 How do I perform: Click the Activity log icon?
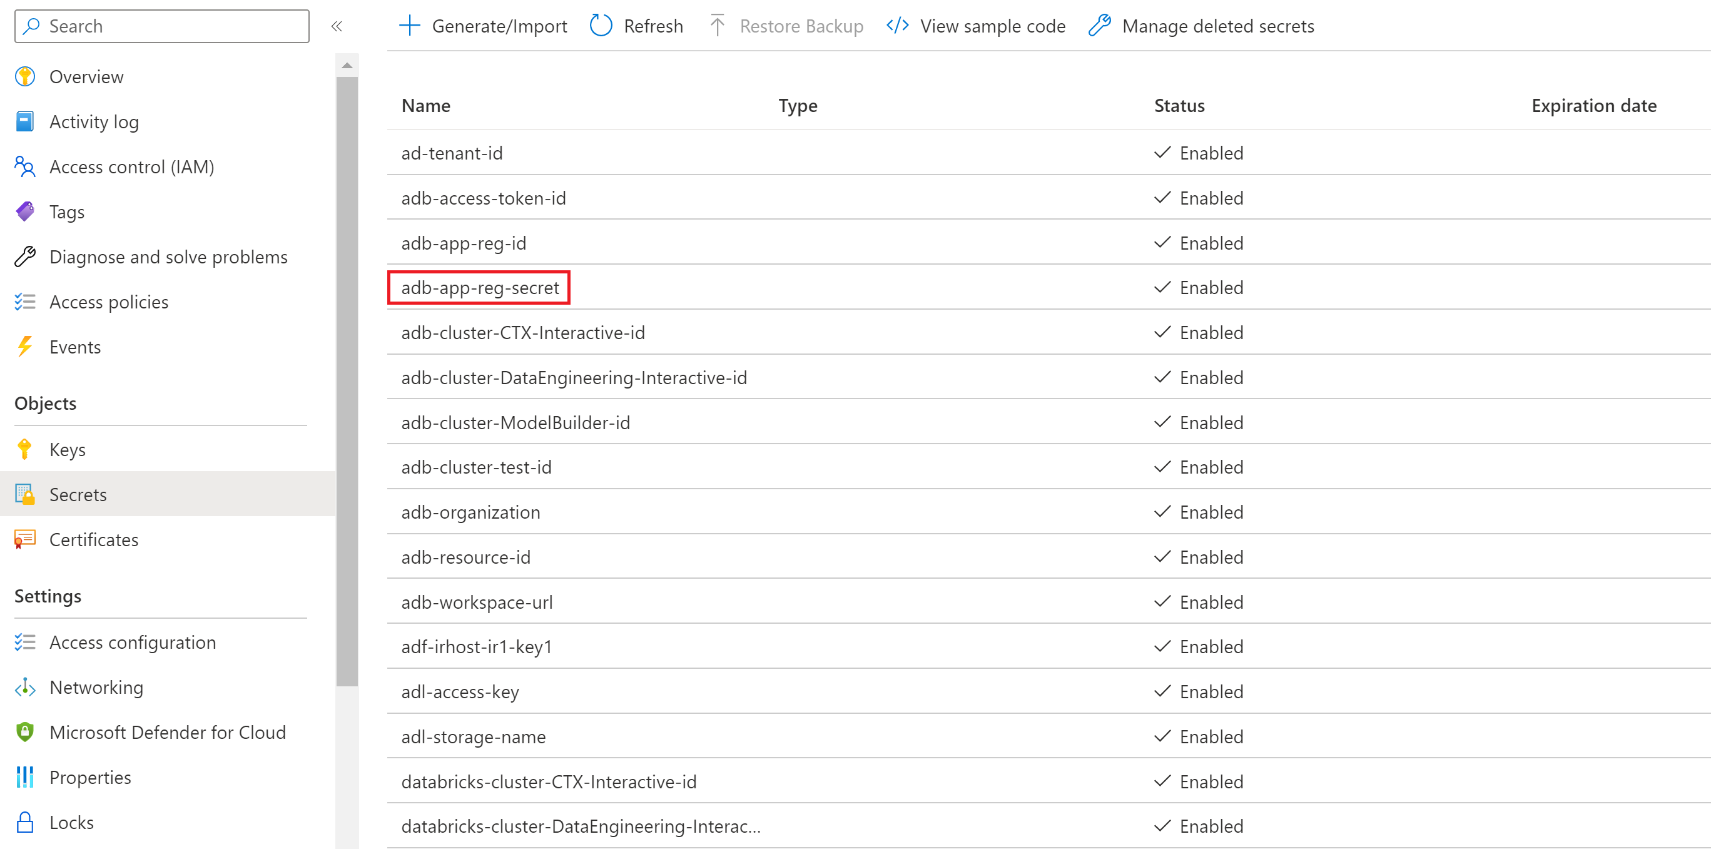tap(25, 121)
